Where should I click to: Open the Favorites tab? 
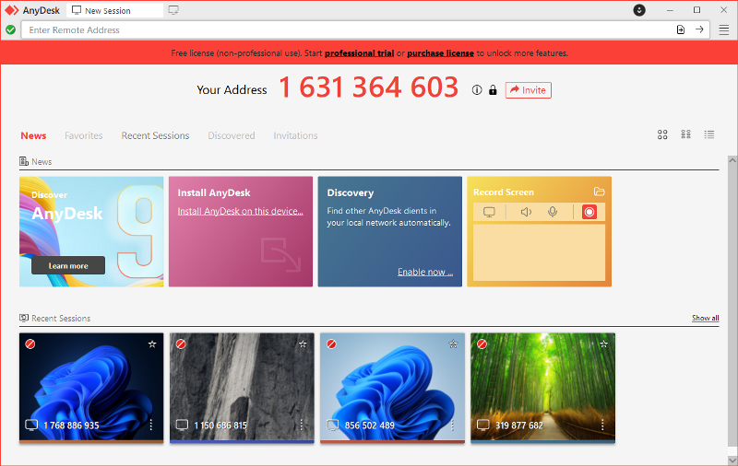click(83, 135)
